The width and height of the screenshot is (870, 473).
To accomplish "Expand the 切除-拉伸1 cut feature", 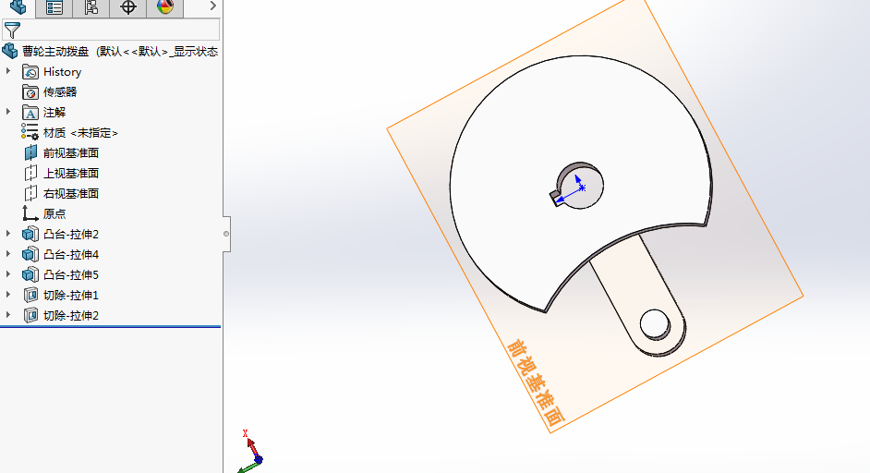I will click(7, 294).
